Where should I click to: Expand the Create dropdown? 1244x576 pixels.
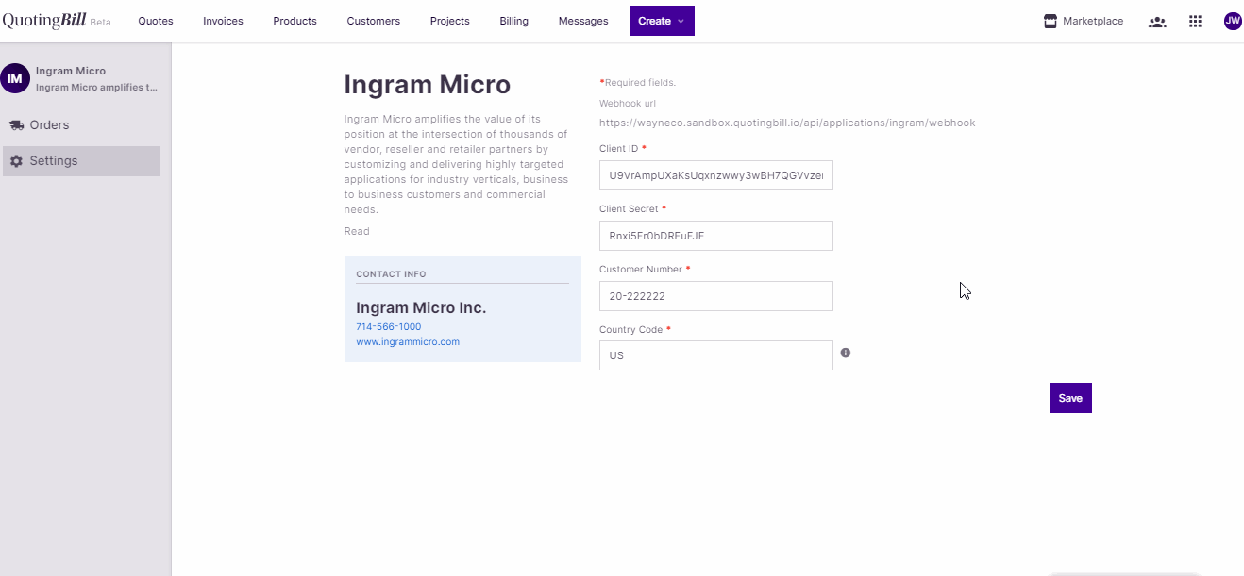(x=662, y=21)
